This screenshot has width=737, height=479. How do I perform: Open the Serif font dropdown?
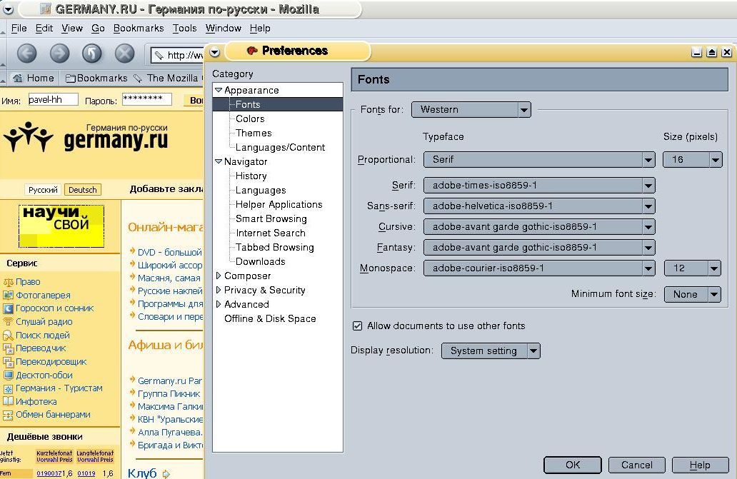(539, 186)
